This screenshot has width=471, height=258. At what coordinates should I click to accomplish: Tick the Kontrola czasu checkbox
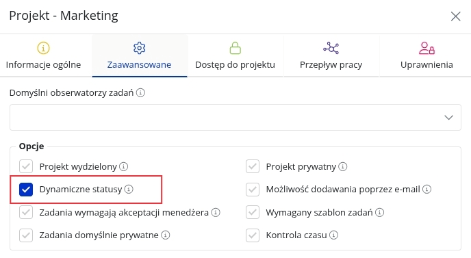click(x=253, y=235)
